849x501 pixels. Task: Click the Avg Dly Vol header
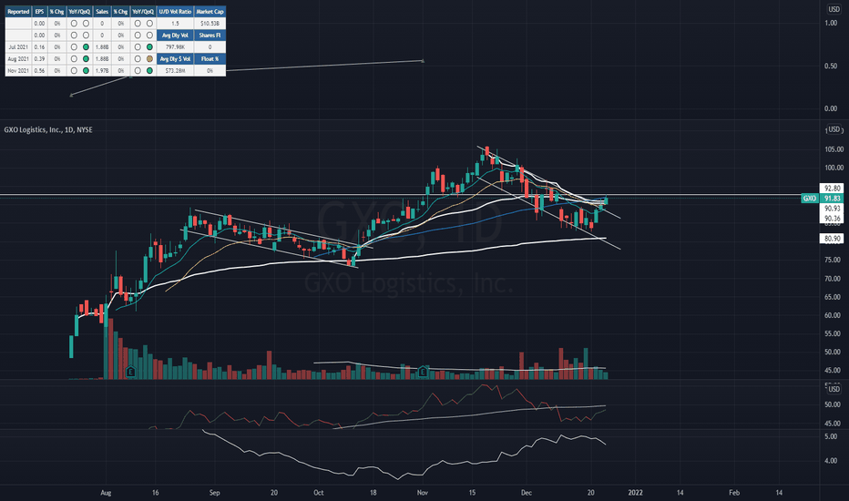pos(175,36)
